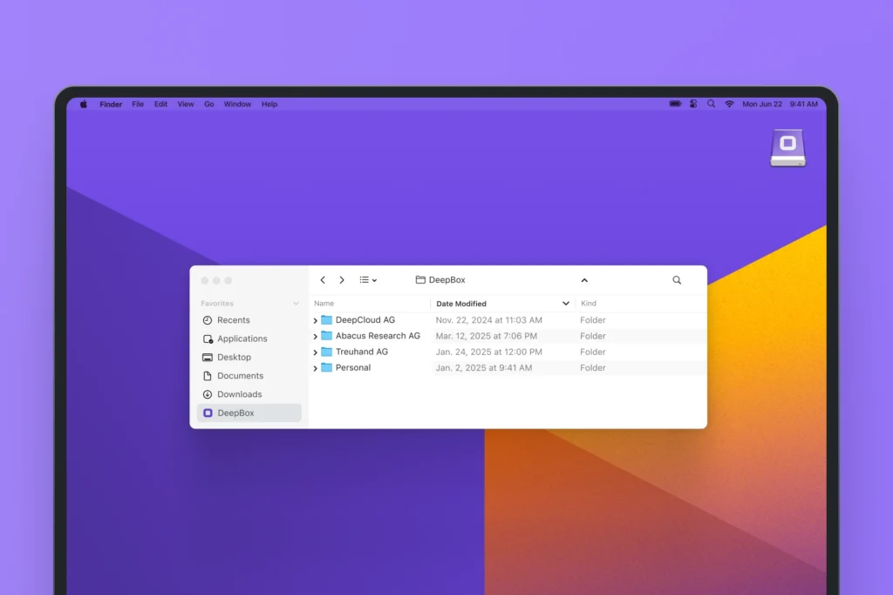Click Folder kind in DeepCloud AG row

[593, 320]
